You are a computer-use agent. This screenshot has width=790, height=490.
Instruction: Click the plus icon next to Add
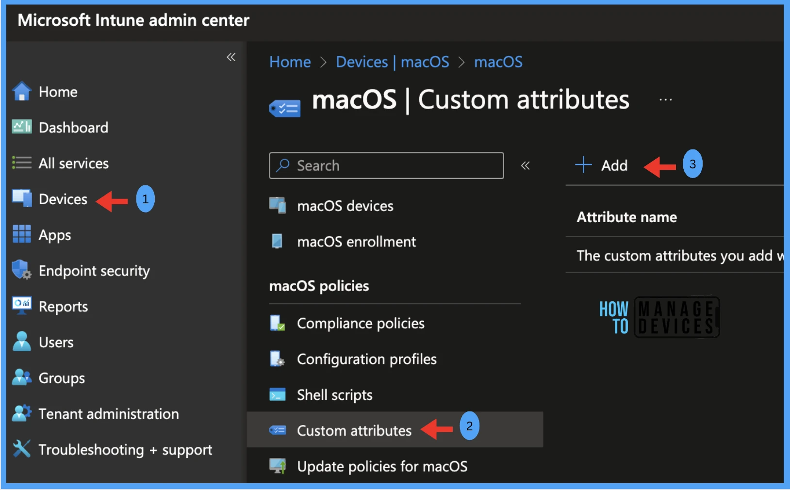tap(583, 165)
